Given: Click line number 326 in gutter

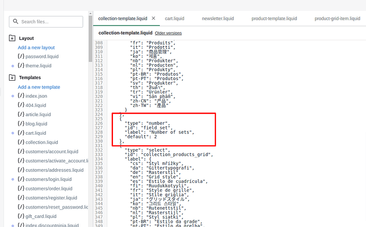Looking at the screenshot, I should click(99, 123).
